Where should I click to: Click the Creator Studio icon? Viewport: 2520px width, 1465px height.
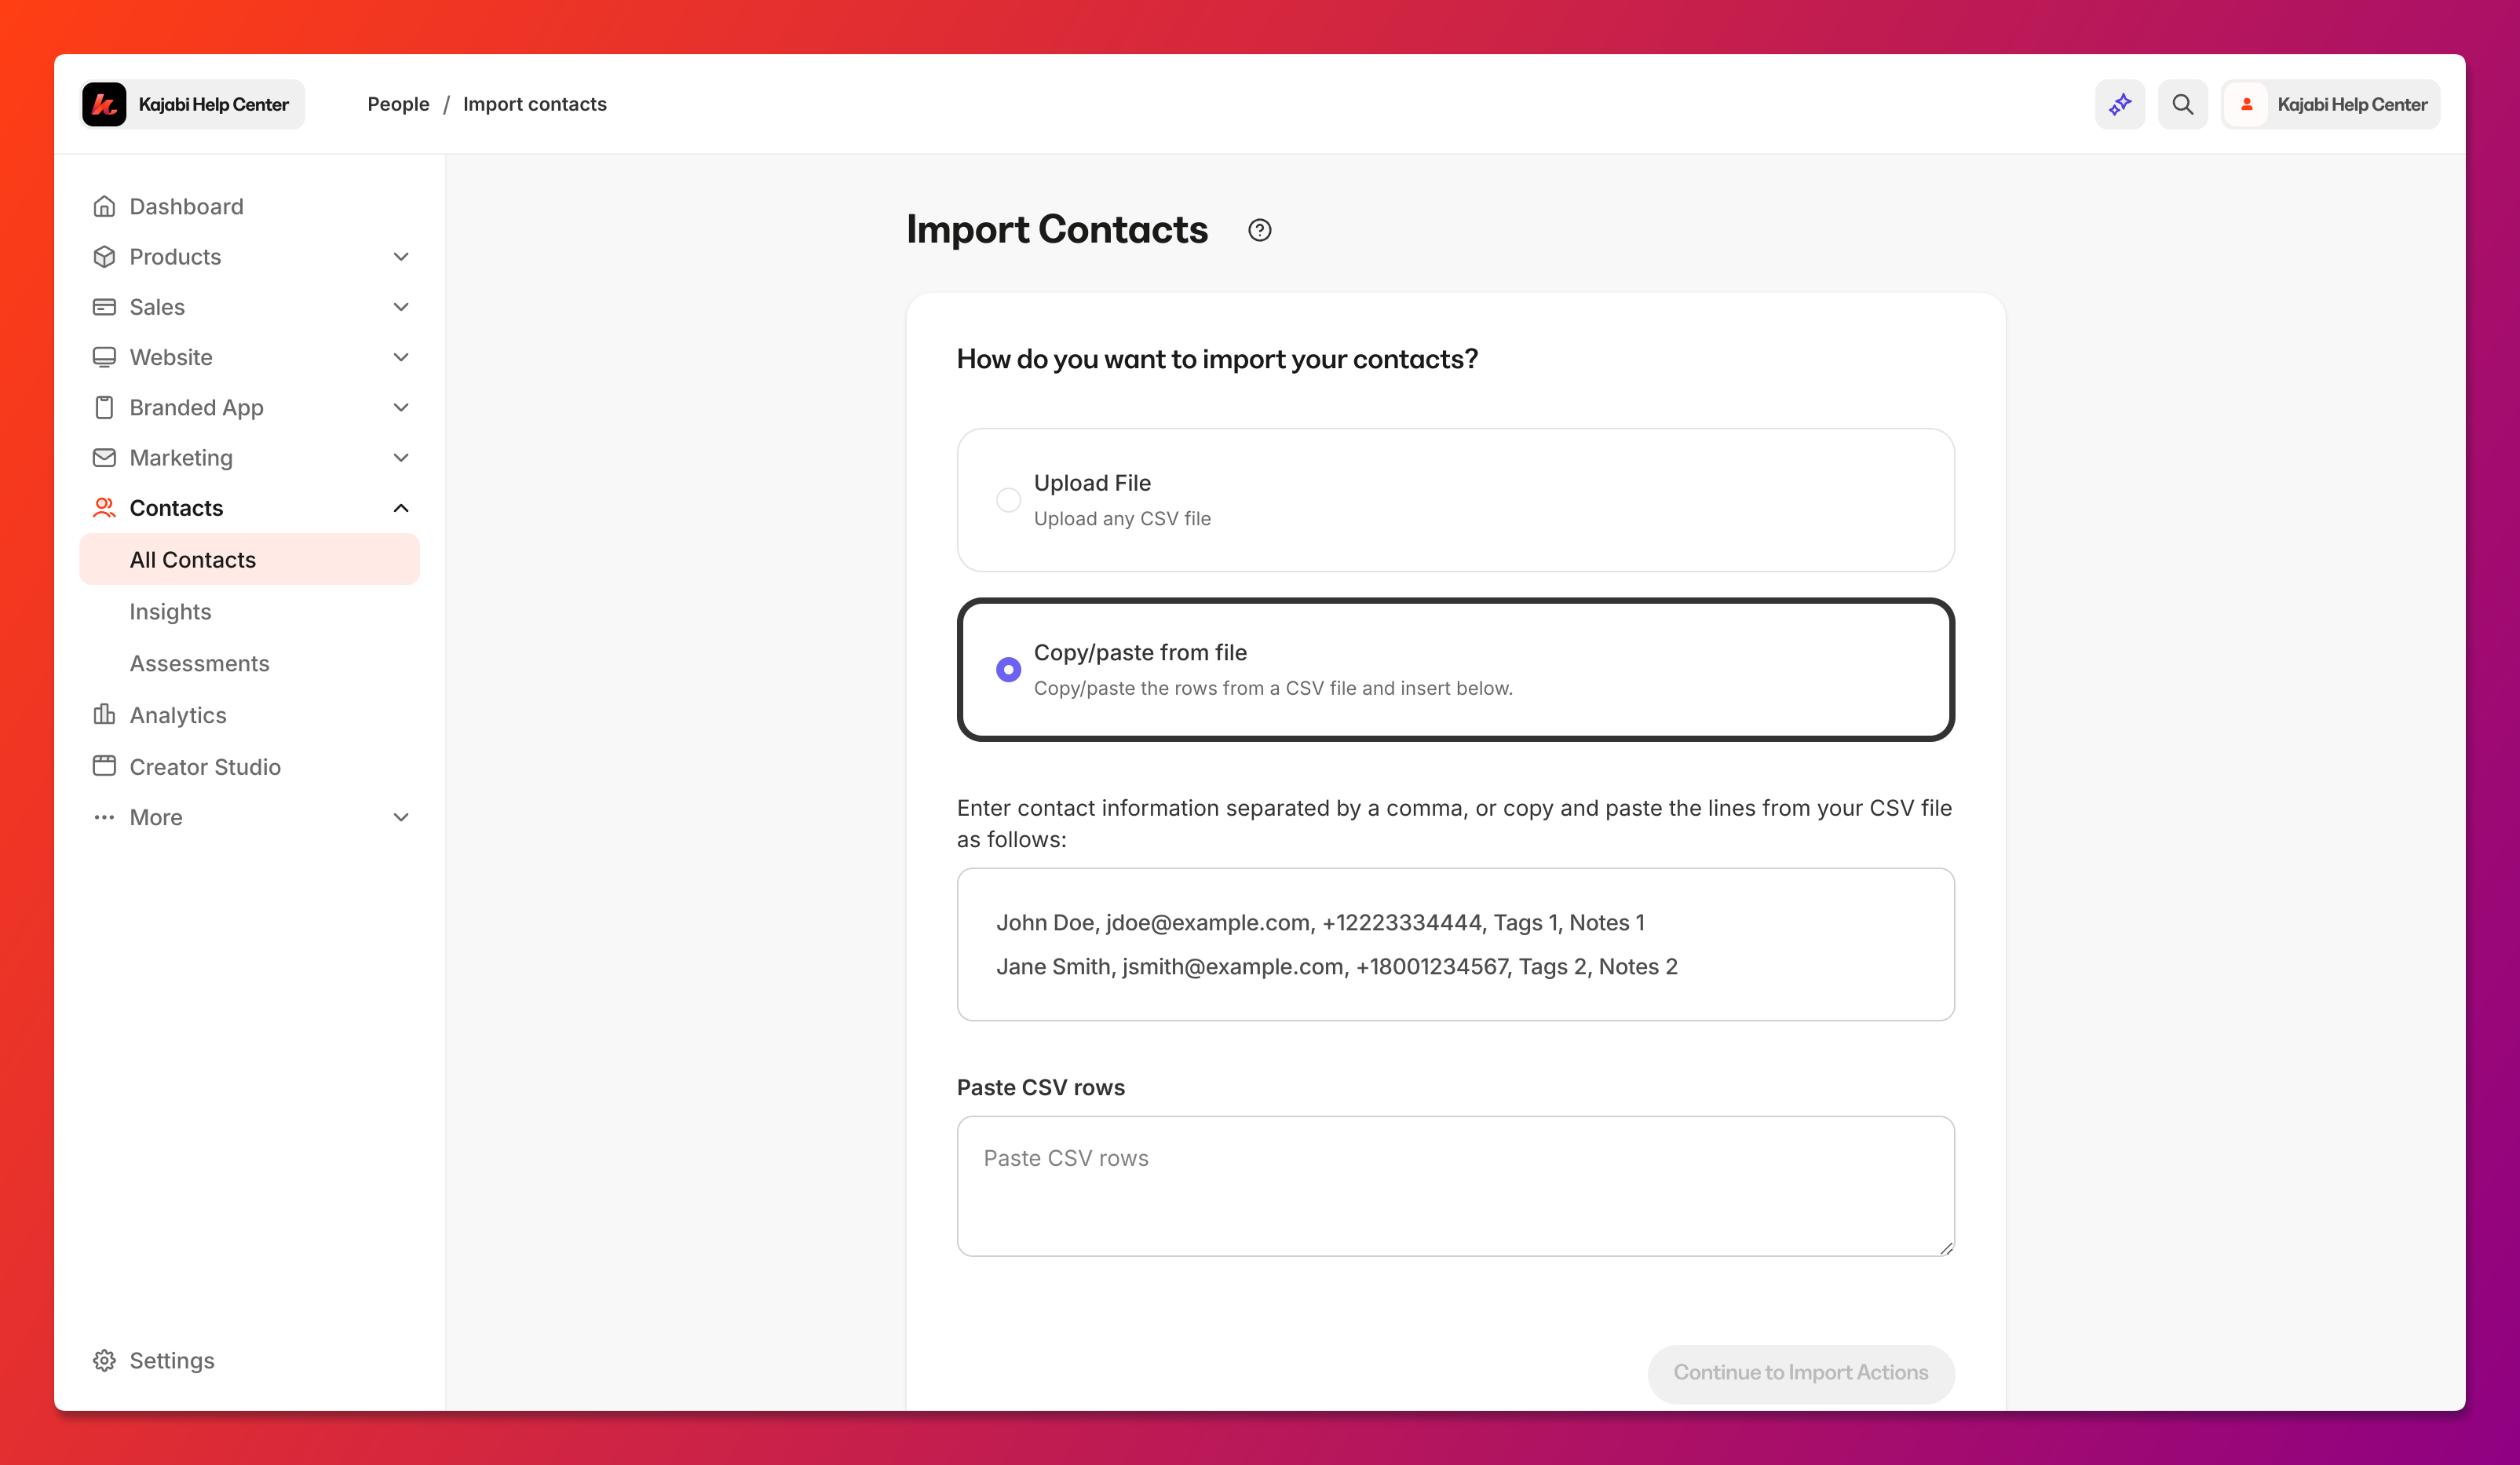[x=104, y=766]
